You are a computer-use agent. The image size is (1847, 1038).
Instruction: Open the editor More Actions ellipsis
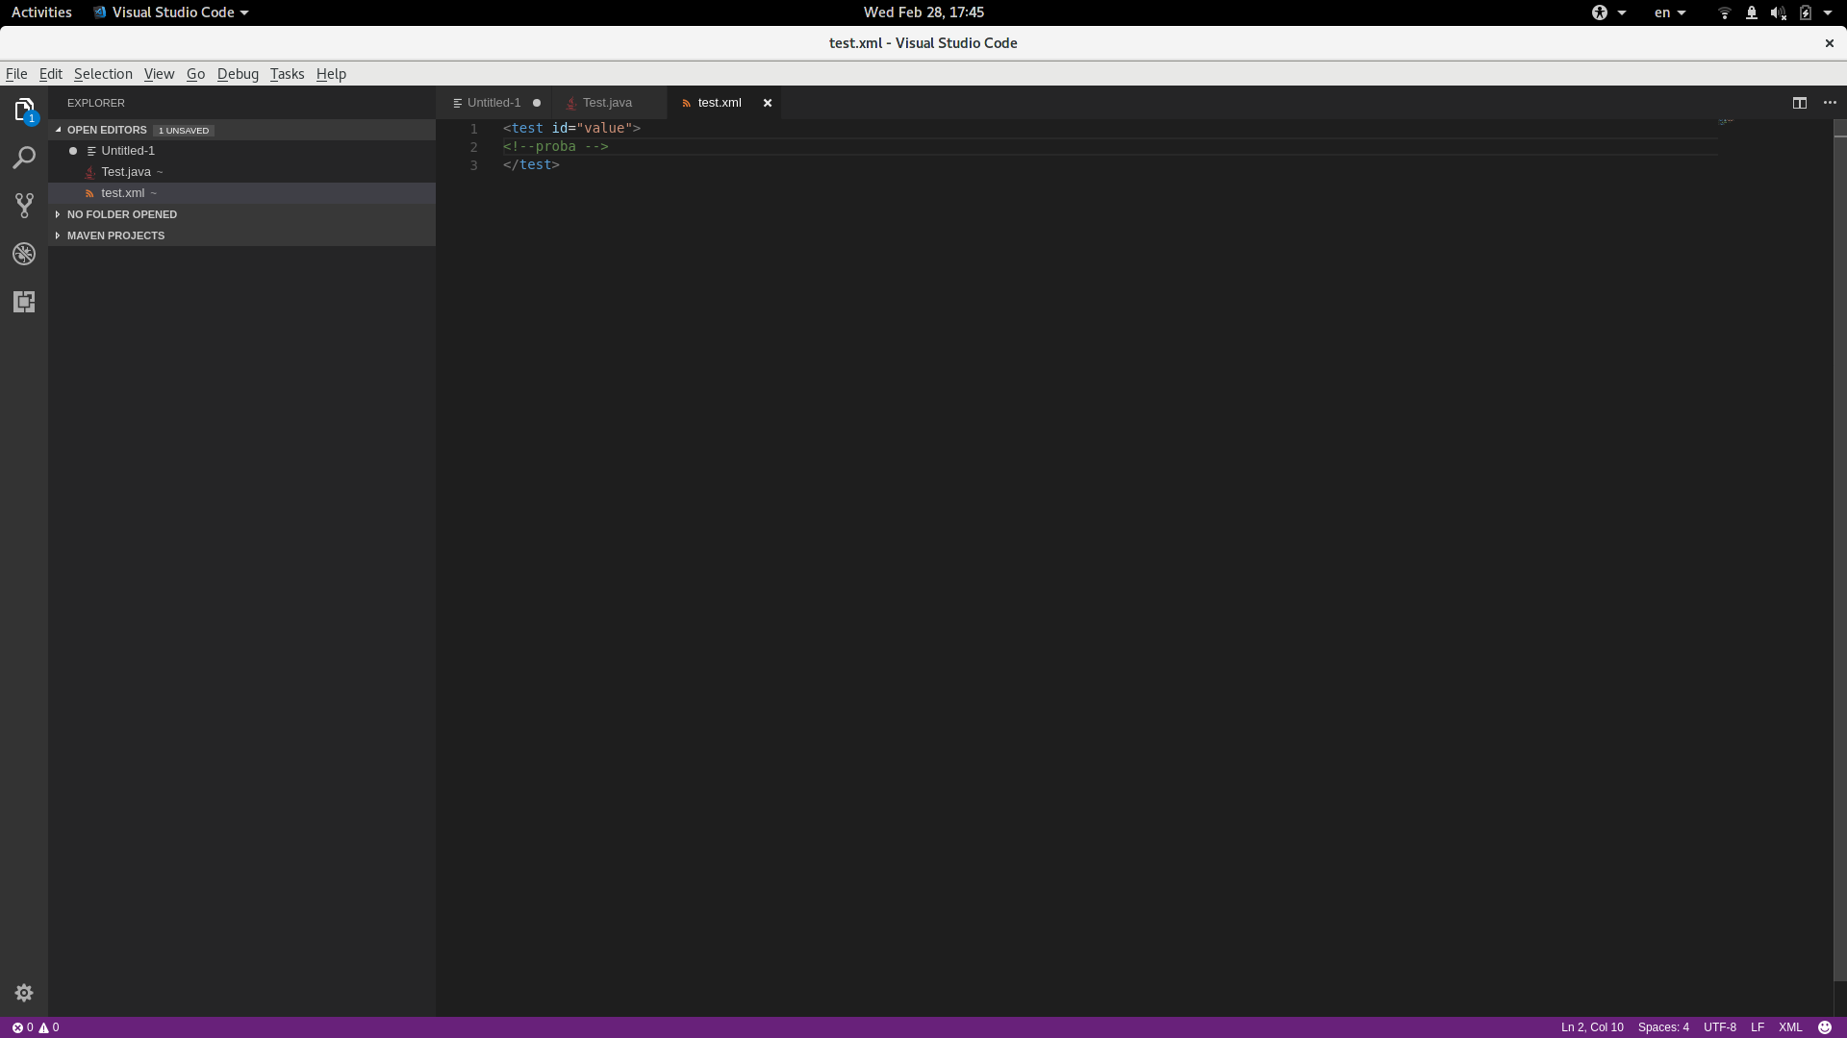1830,103
